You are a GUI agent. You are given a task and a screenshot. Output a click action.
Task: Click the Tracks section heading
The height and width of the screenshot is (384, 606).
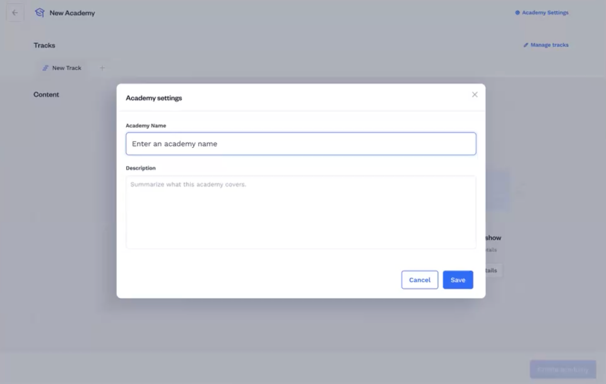pos(44,45)
